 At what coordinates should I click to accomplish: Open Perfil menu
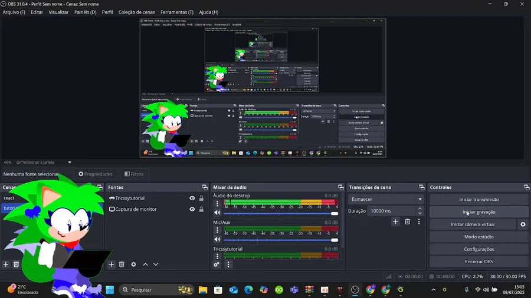coord(107,12)
